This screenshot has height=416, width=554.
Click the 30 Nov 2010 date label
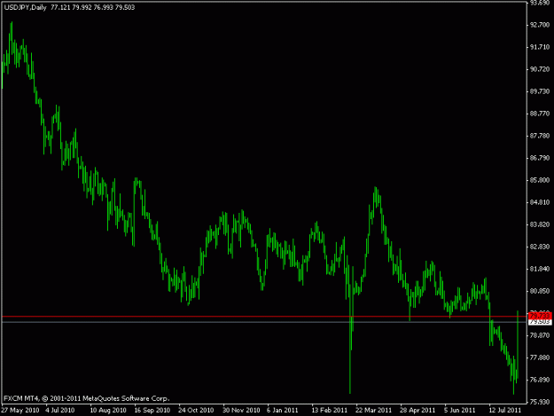(241, 411)
